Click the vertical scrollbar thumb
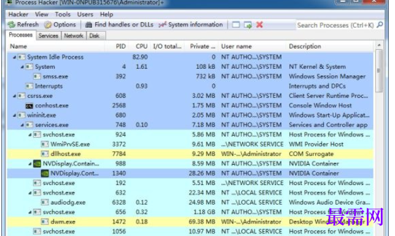 378,71
